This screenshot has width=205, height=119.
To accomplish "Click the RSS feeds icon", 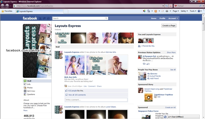I will tap(156, 11).
